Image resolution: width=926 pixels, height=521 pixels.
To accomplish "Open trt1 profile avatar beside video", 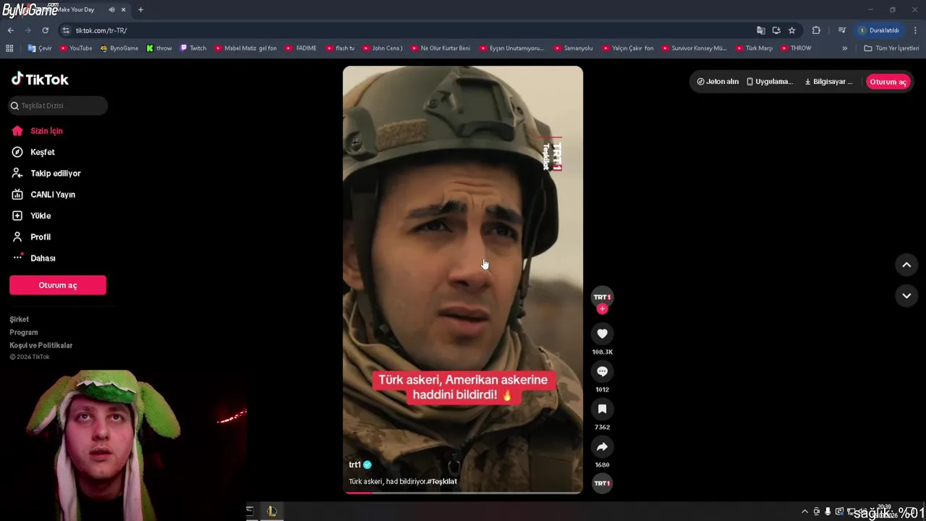I will tap(602, 297).
